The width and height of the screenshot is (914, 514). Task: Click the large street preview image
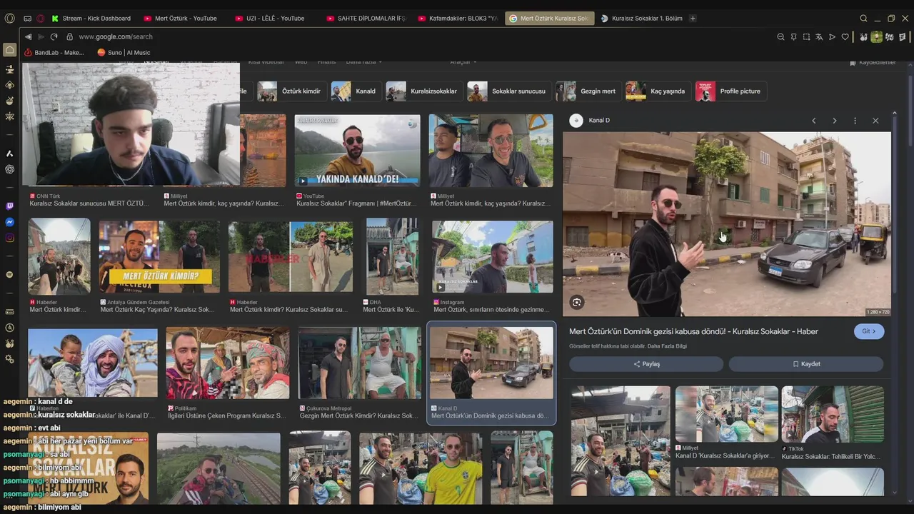point(727,224)
